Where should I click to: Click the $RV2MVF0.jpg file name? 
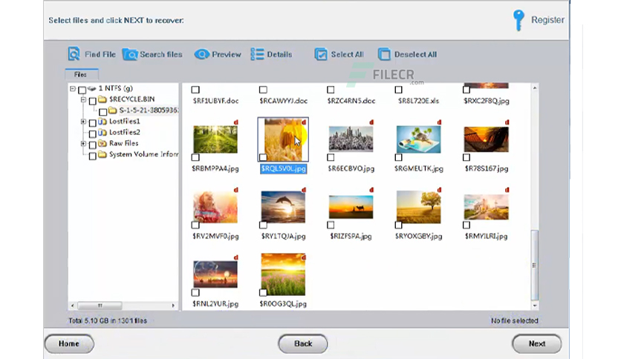click(x=215, y=236)
